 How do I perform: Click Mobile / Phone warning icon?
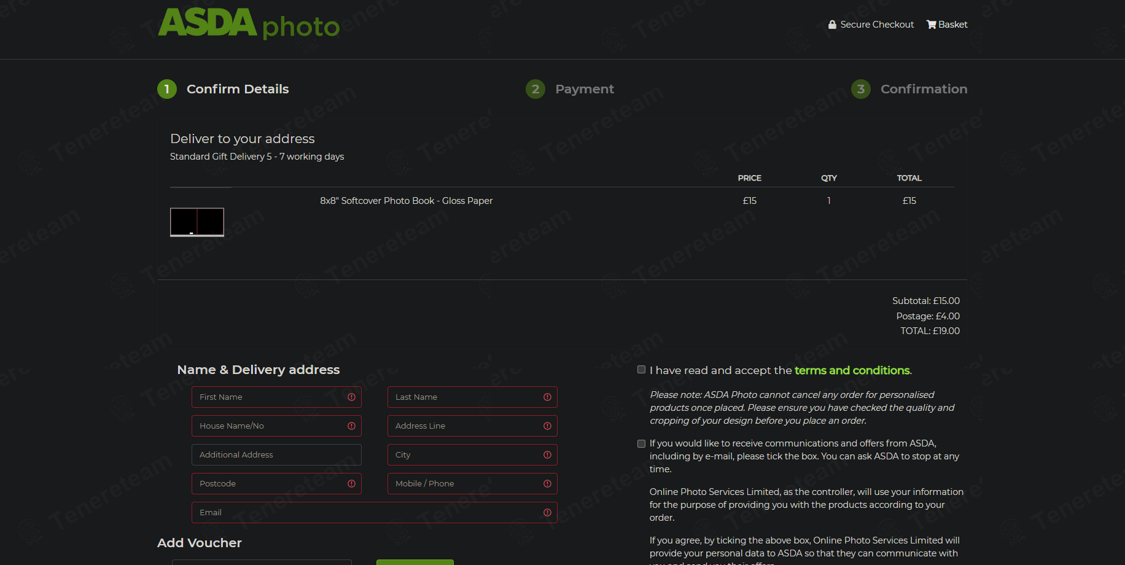547,484
